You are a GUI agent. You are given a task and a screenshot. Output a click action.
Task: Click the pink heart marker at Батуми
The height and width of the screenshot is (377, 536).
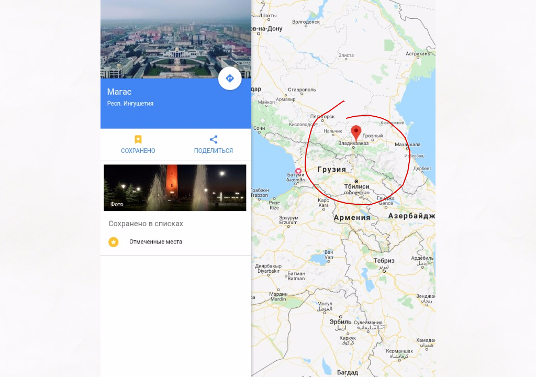click(298, 171)
